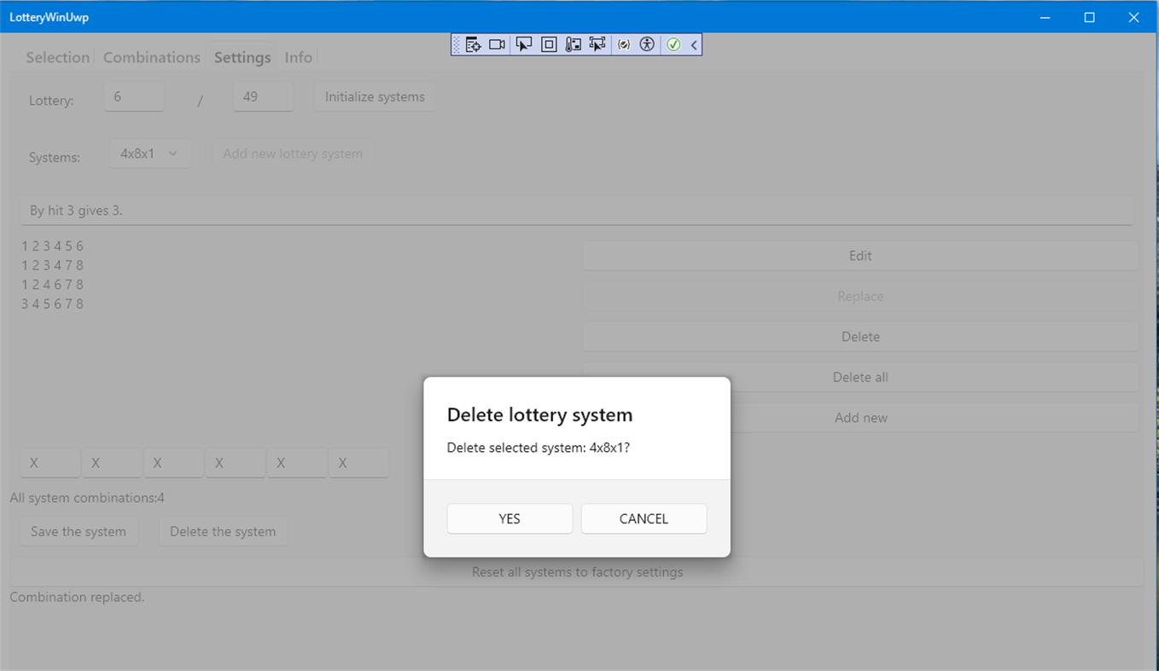Screen dimensions: 1159x671
Task: Enable element selection in the XAML toolbar
Action: click(x=523, y=43)
